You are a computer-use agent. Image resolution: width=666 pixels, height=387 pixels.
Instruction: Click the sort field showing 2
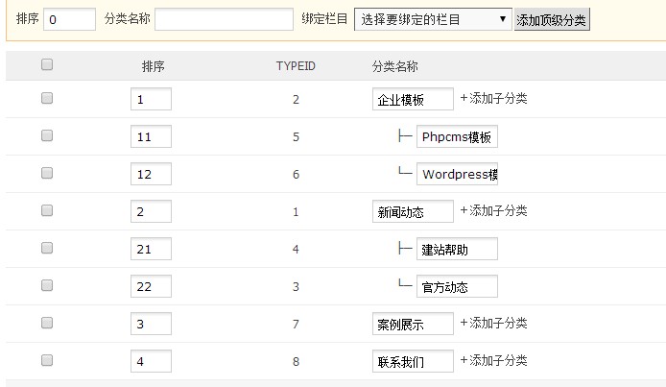point(151,211)
